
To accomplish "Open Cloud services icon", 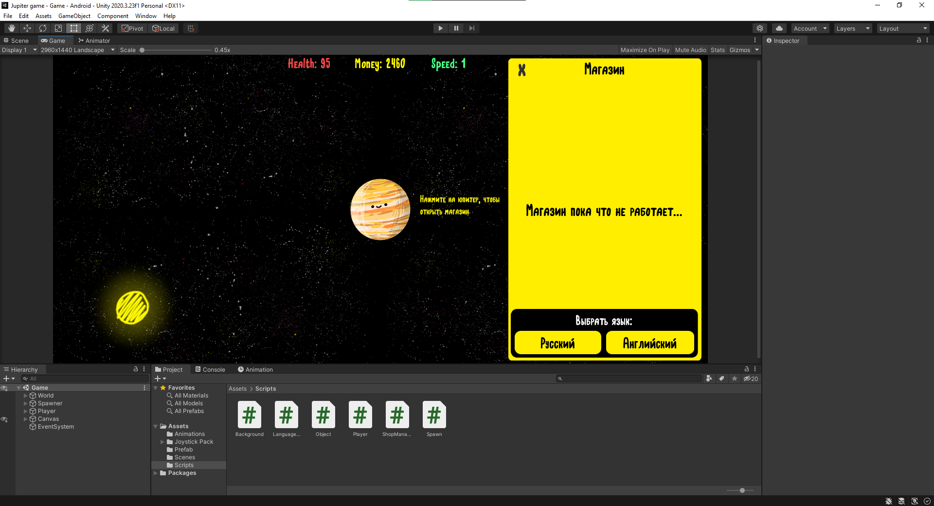I will tap(779, 28).
